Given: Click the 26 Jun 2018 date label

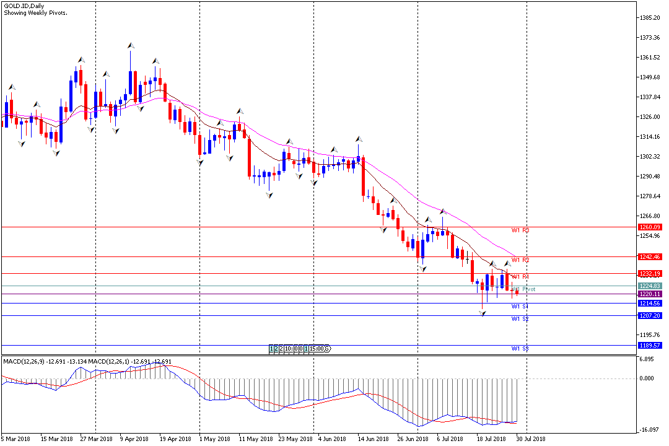Looking at the screenshot, I should [413, 439].
